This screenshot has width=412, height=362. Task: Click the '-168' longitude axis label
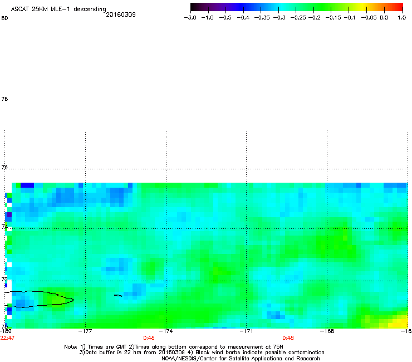tap(327, 331)
